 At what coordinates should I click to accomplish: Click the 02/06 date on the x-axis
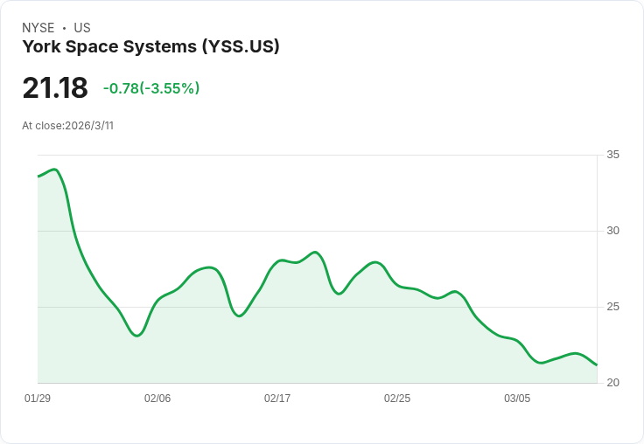point(157,399)
